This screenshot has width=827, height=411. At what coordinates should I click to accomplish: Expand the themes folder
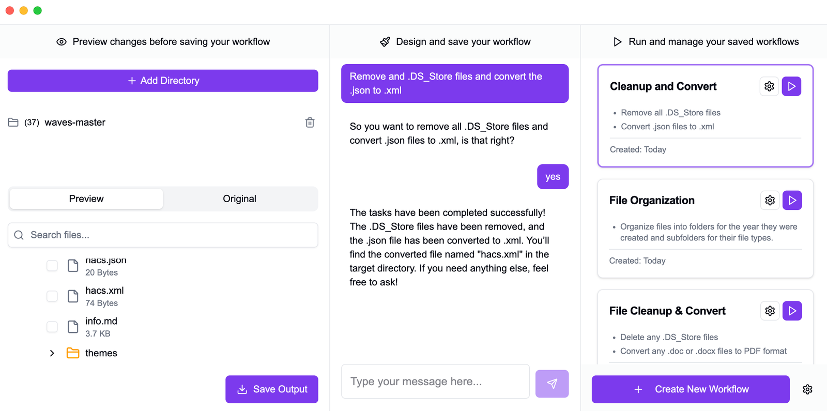(52, 353)
